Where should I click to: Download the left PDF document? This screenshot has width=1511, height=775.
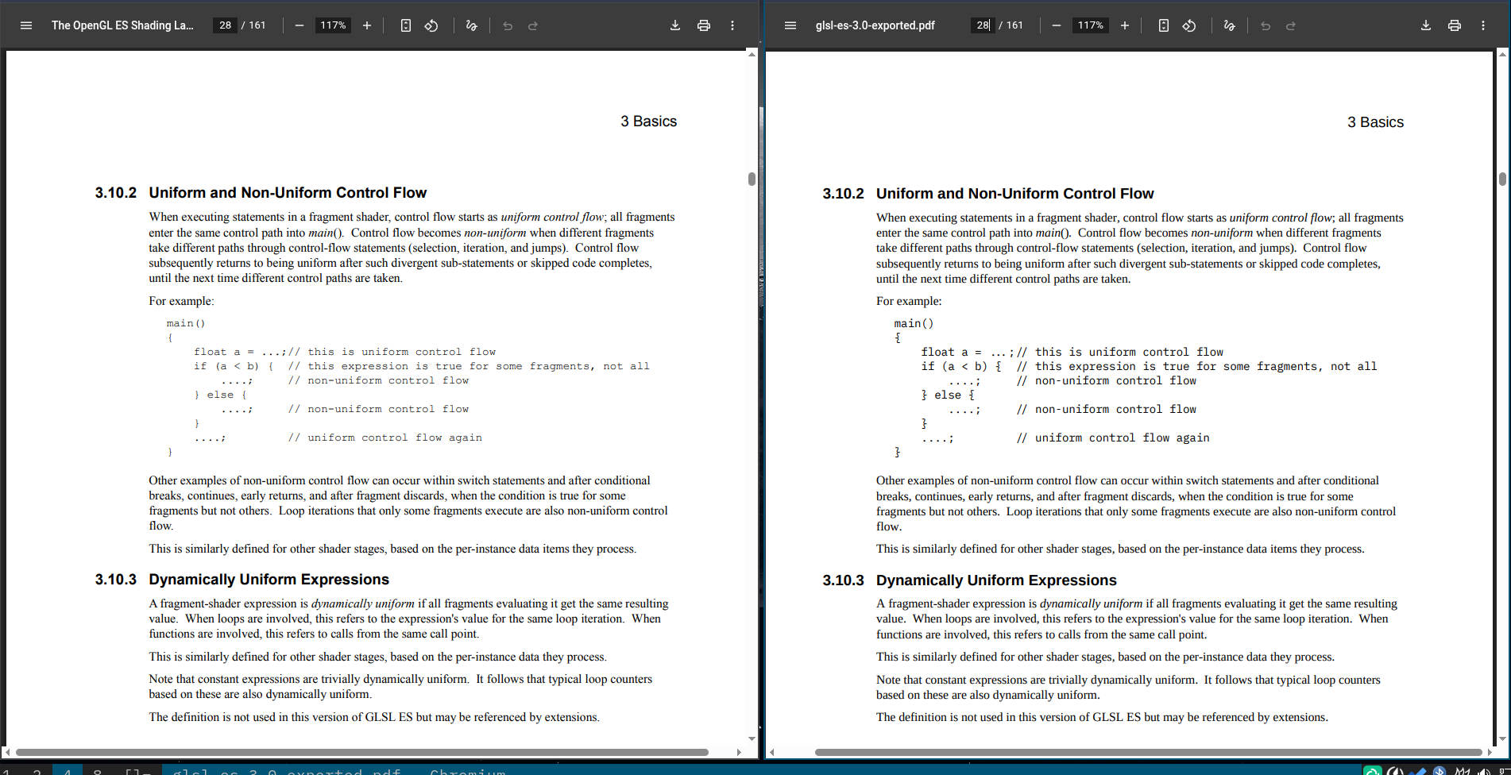(675, 25)
